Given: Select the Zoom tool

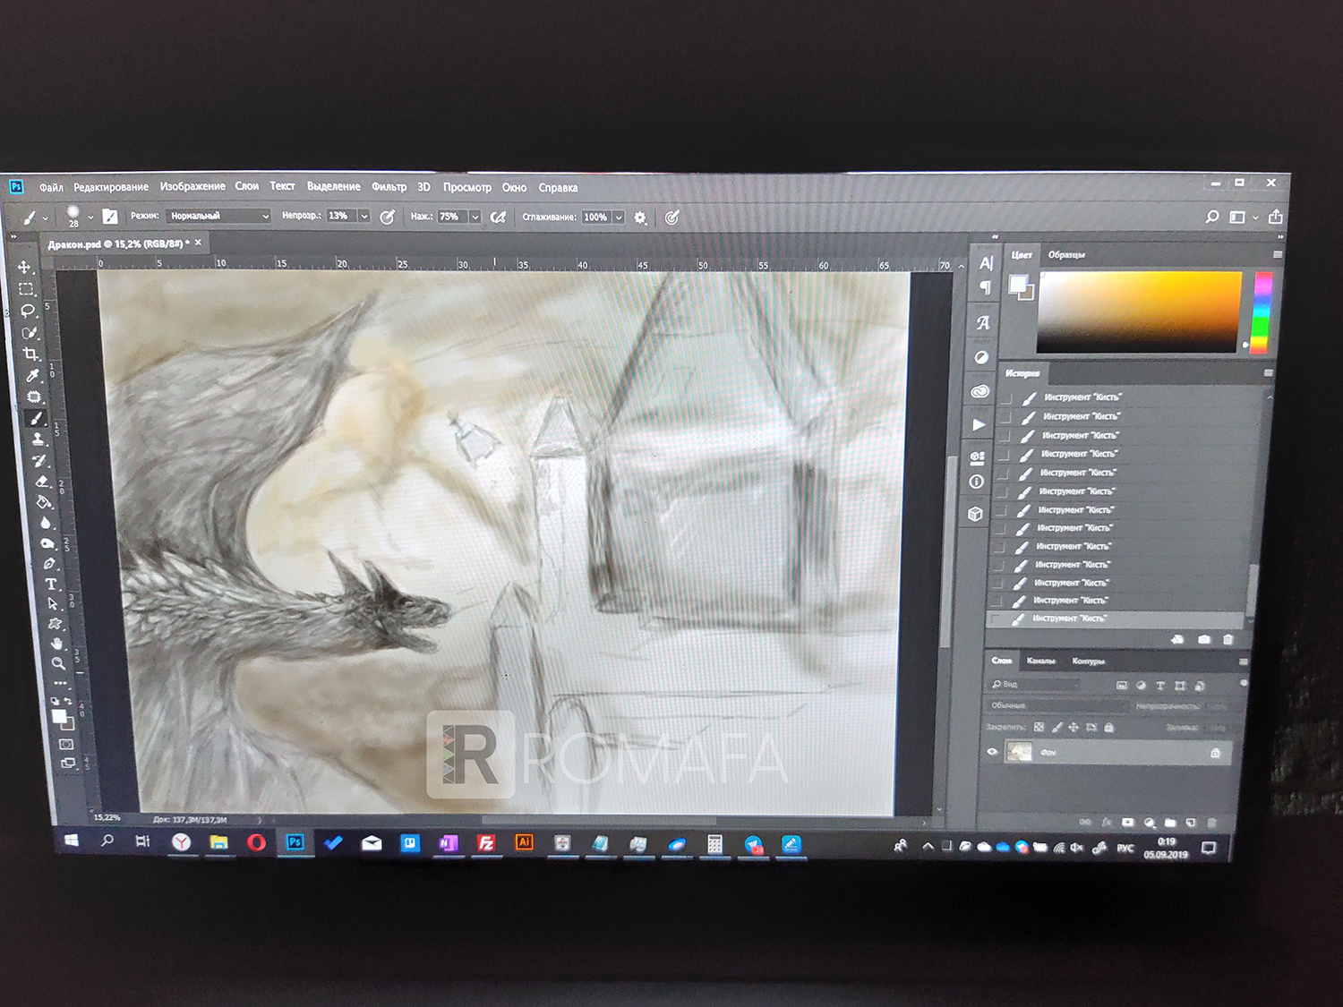Looking at the screenshot, I should tap(58, 663).
